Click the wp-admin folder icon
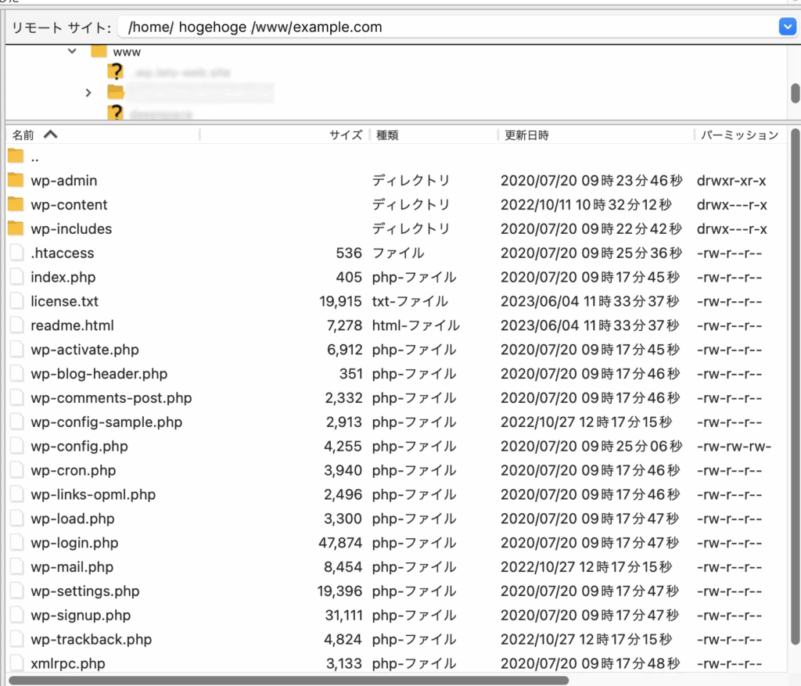The height and width of the screenshot is (686, 801). pos(16,180)
